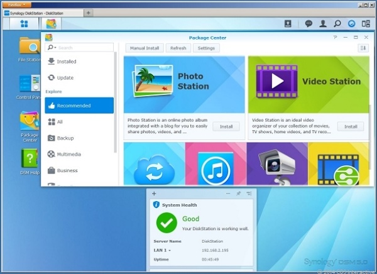Open a new Firefox tab
377x274 pixels.
(89, 13)
